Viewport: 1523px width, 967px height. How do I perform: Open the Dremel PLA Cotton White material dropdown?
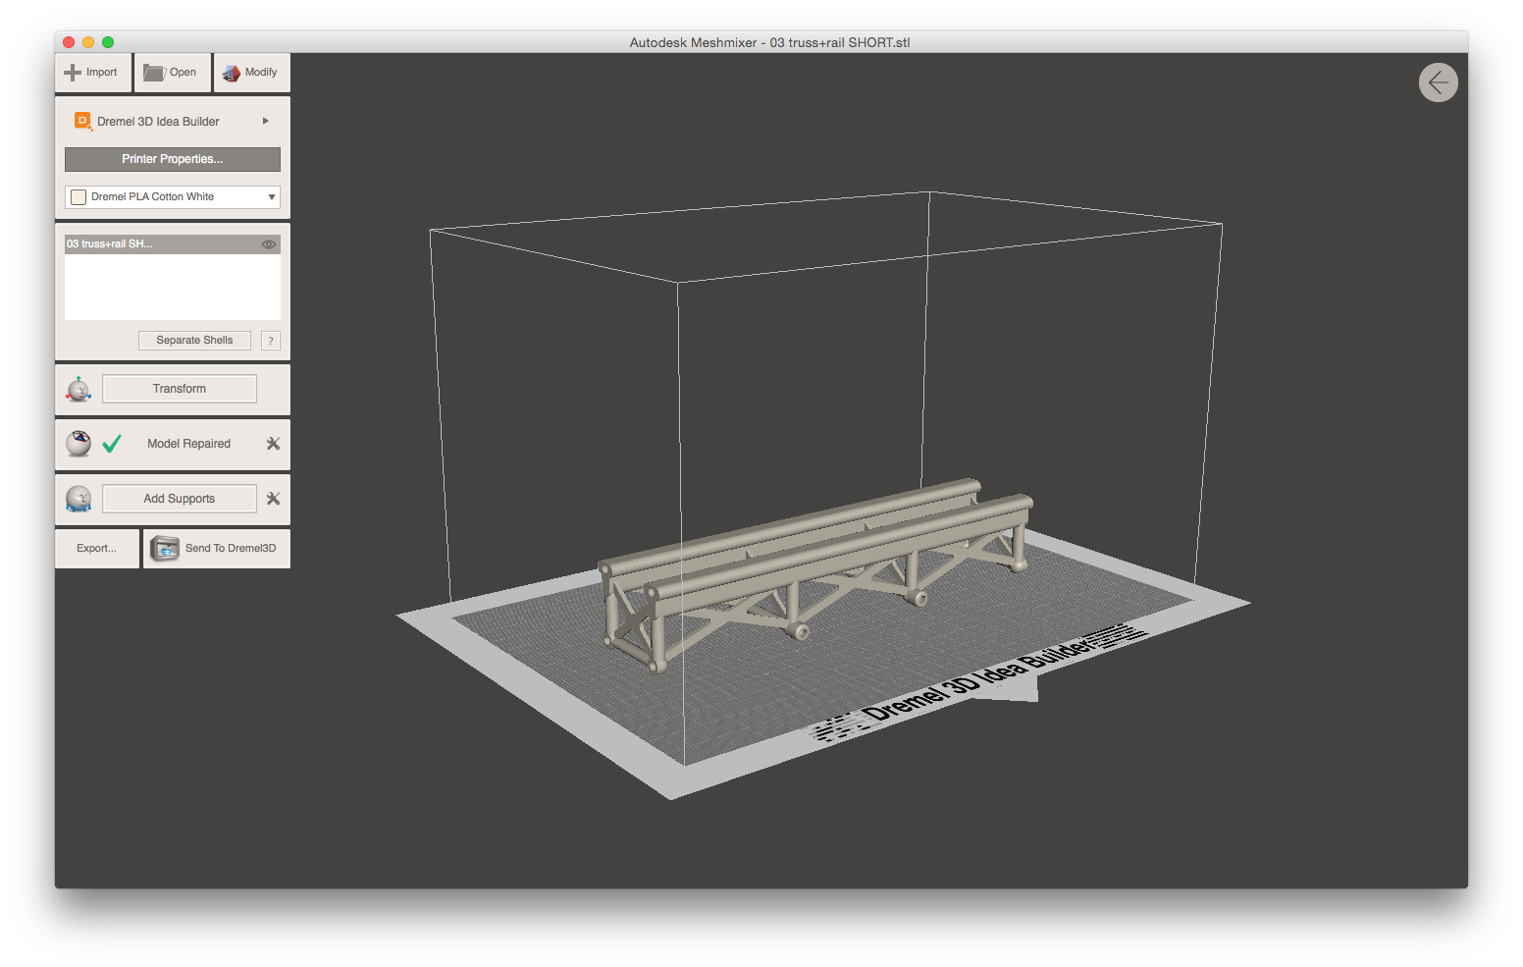tap(173, 196)
